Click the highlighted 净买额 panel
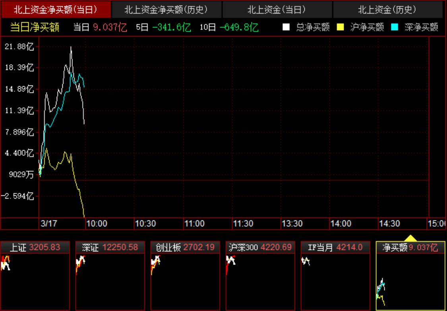 [410, 278]
